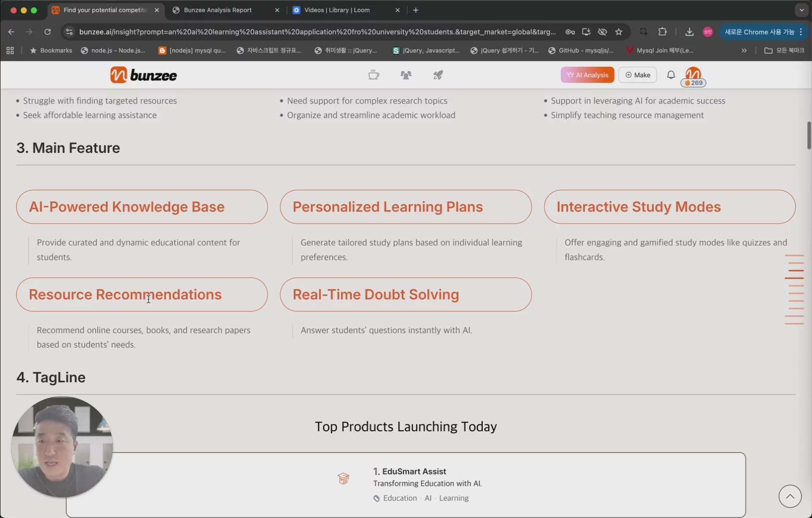This screenshot has width=812, height=518.
Task: Open the notification bell
Action: (x=670, y=75)
